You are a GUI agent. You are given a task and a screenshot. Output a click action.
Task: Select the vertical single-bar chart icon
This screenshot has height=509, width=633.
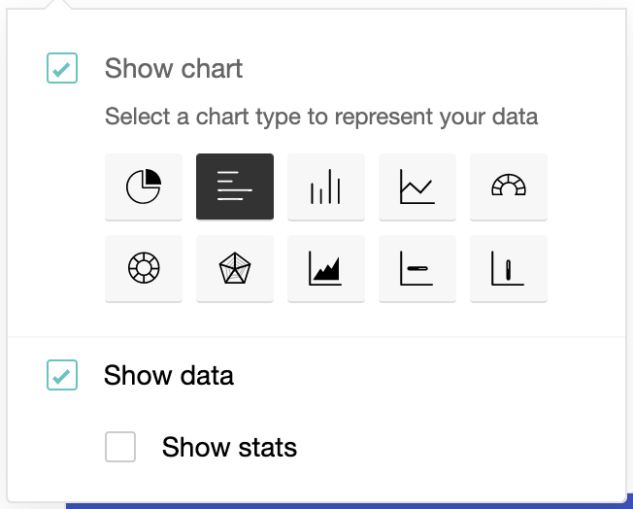point(509,268)
